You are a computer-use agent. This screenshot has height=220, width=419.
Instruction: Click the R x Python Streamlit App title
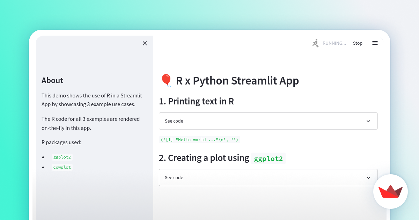237,80
